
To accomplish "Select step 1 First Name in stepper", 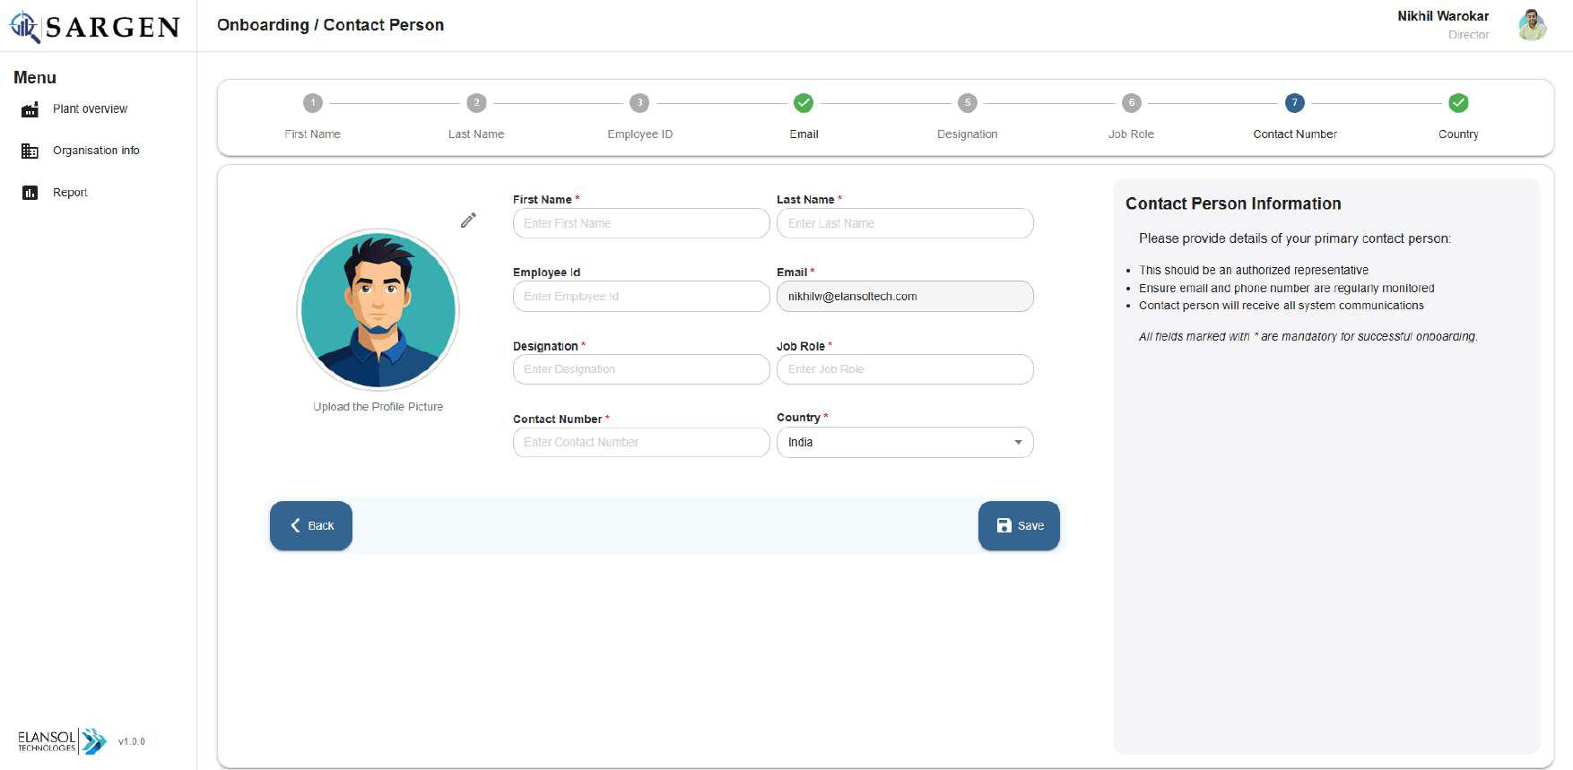I will (x=312, y=103).
